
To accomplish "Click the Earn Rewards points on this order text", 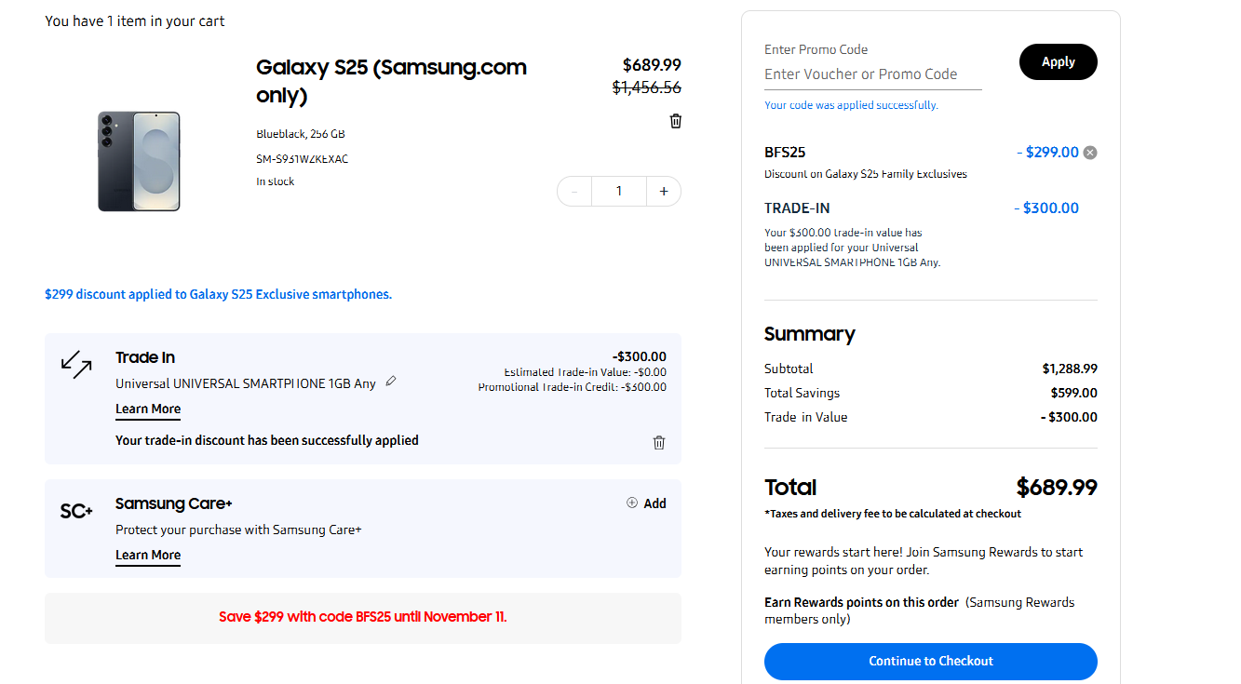I will click(x=861, y=602).
